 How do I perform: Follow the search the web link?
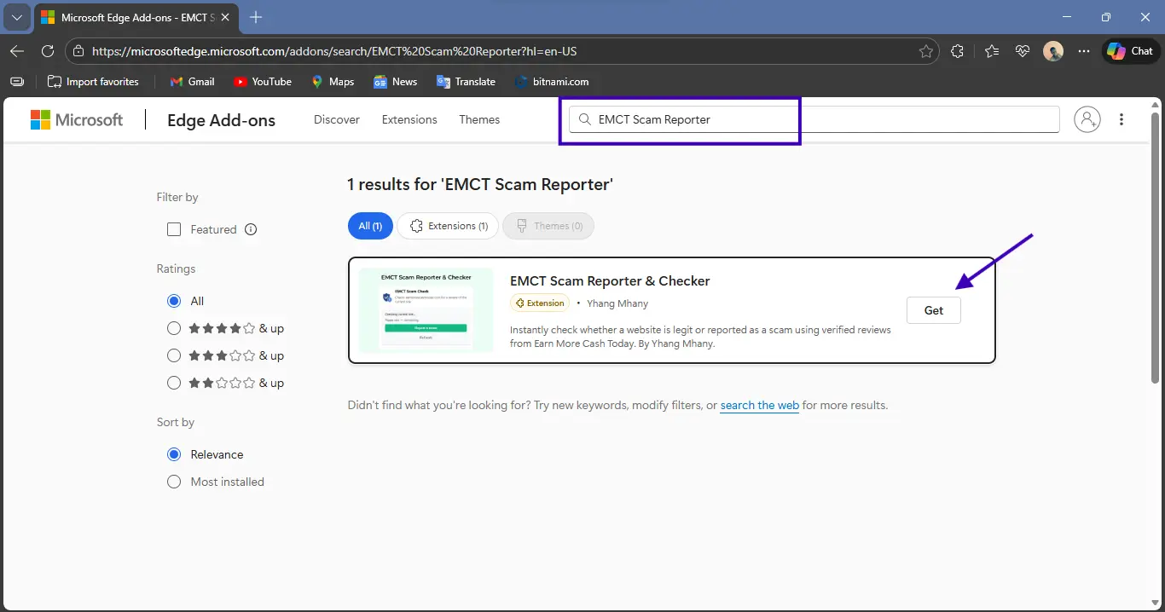pyautogui.click(x=759, y=406)
